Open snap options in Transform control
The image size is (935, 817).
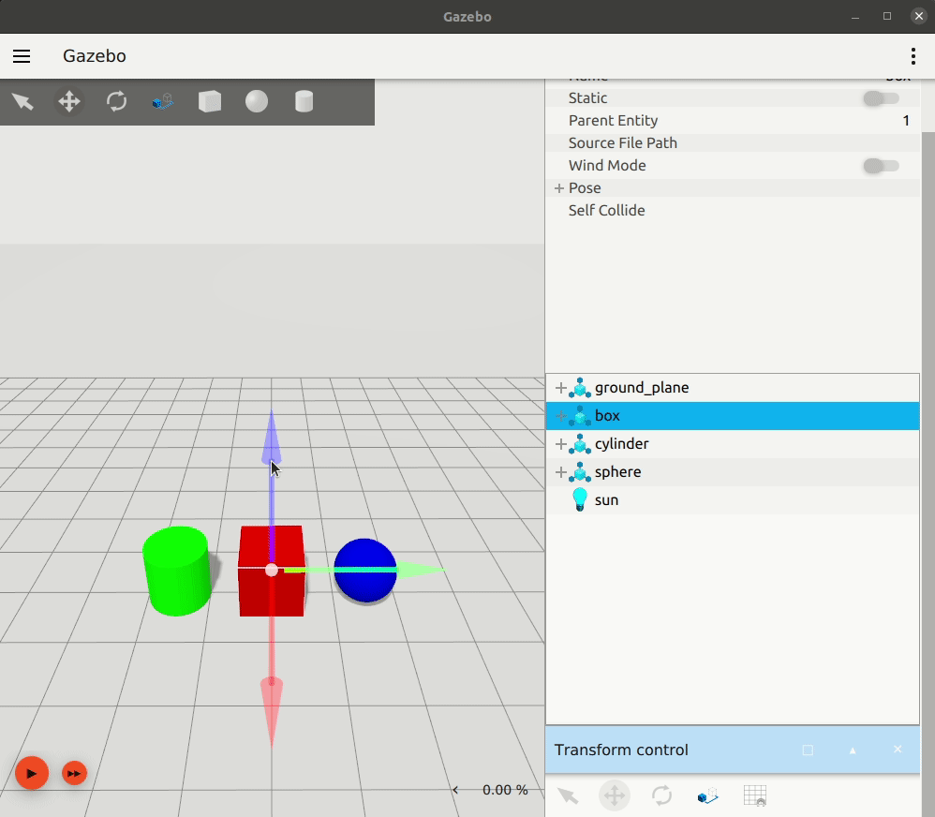708,795
